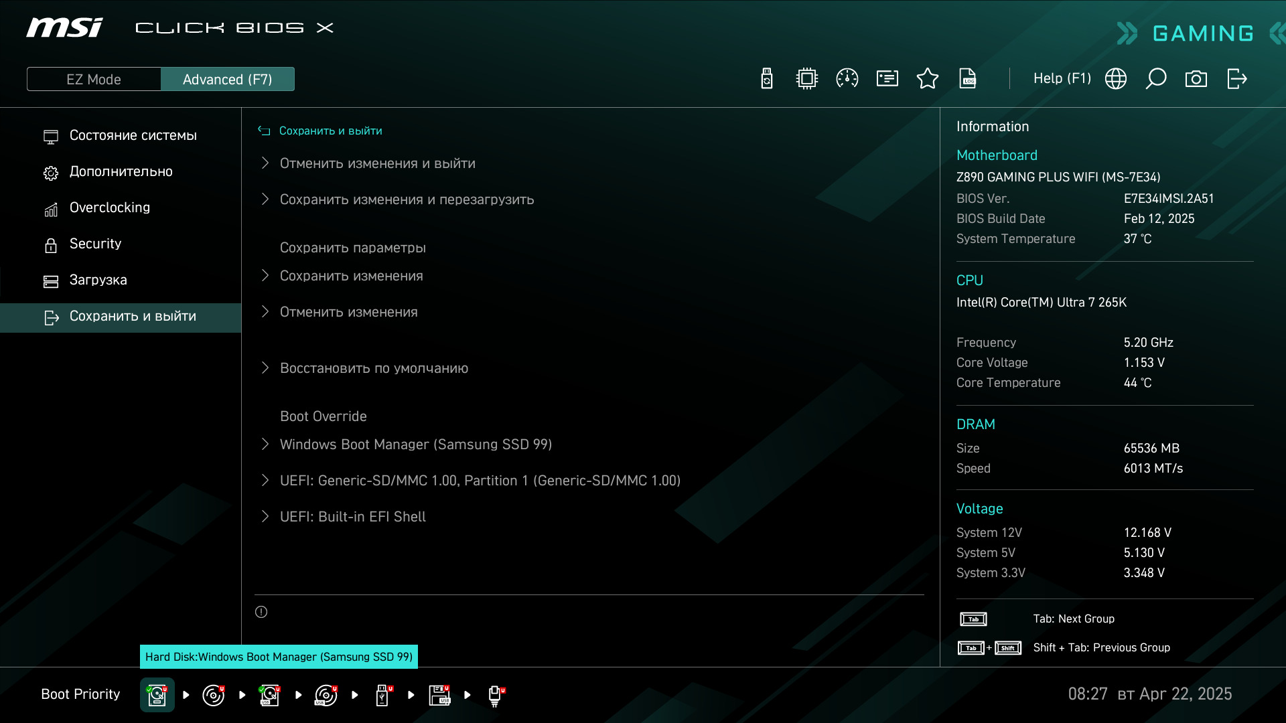Click the Сохранить и выйти breadcrumb title
Viewport: 1286px width, 723px height.
coord(330,131)
